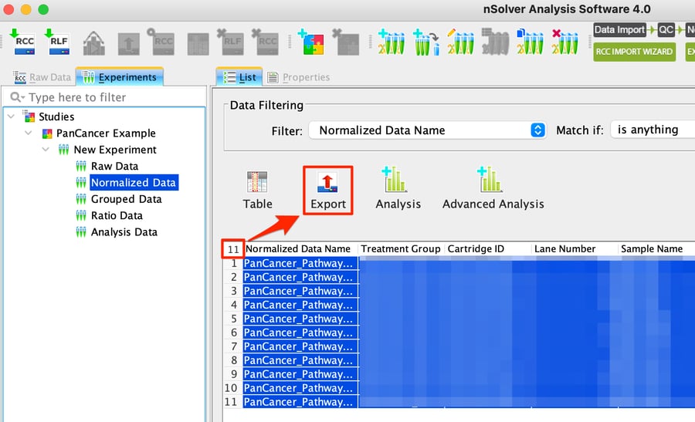Click the disabled delete RCC icon
This screenshot has width=695, height=422.
click(x=266, y=42)
